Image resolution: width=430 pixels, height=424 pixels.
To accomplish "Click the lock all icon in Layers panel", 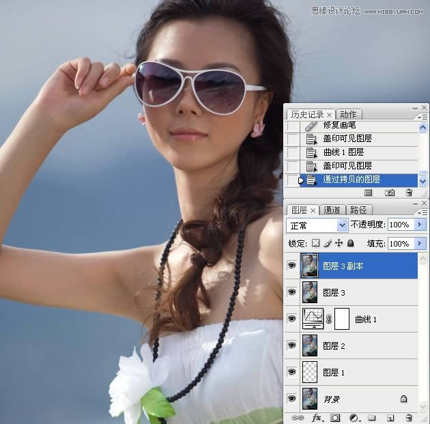I will [x=350, y=243].
